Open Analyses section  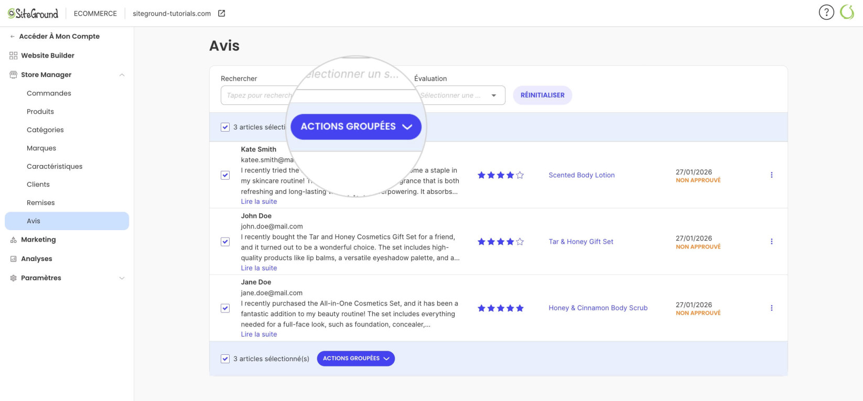pos(37,259)
